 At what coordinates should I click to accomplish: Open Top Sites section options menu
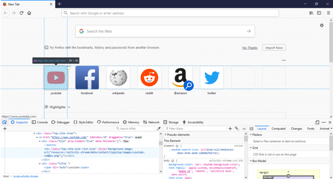[x=284, y=60]
